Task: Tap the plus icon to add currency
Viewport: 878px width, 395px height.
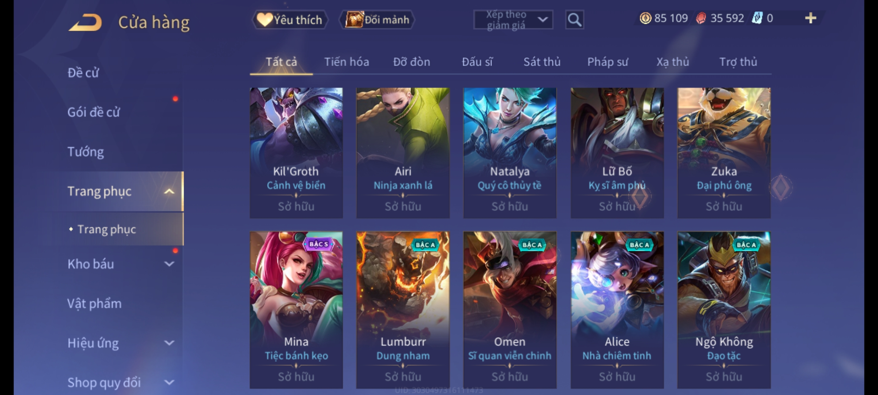Action: [x=811, y=18]
